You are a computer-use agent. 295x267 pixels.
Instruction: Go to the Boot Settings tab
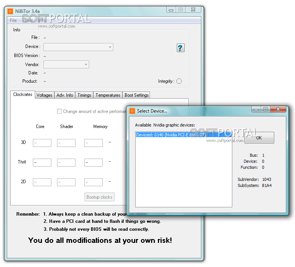tap(136, 95)
